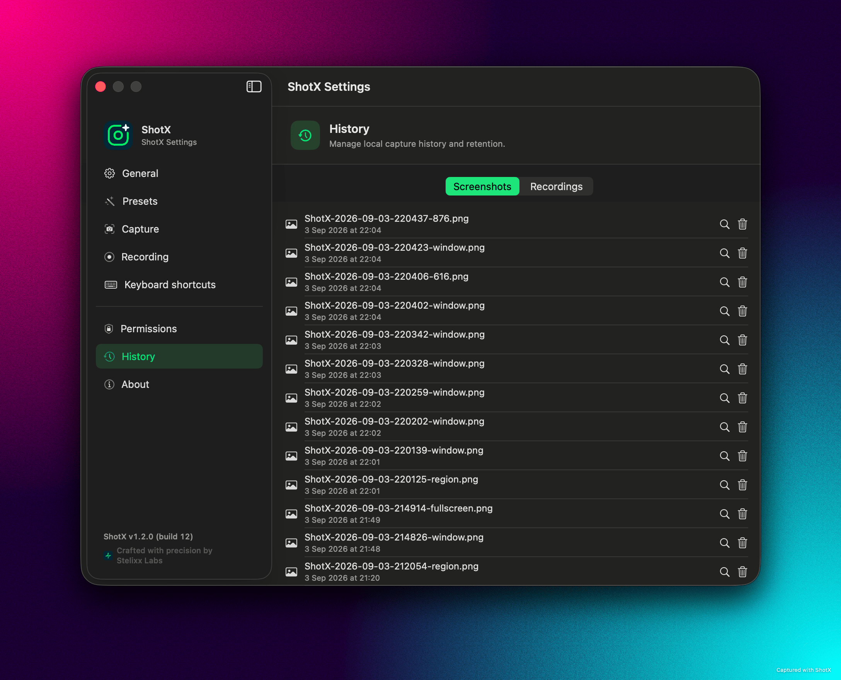Screen dimensions: 841x680
Task: Open magnifier for ShotX-2026-09-03-220342-window.png
Action: point(724,340)
